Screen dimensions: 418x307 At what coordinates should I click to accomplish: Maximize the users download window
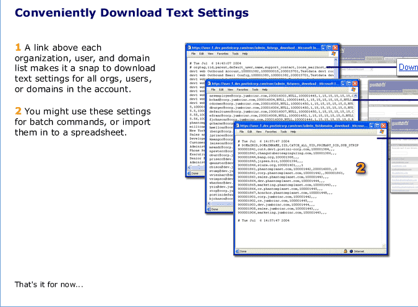[x=349, y=84]
